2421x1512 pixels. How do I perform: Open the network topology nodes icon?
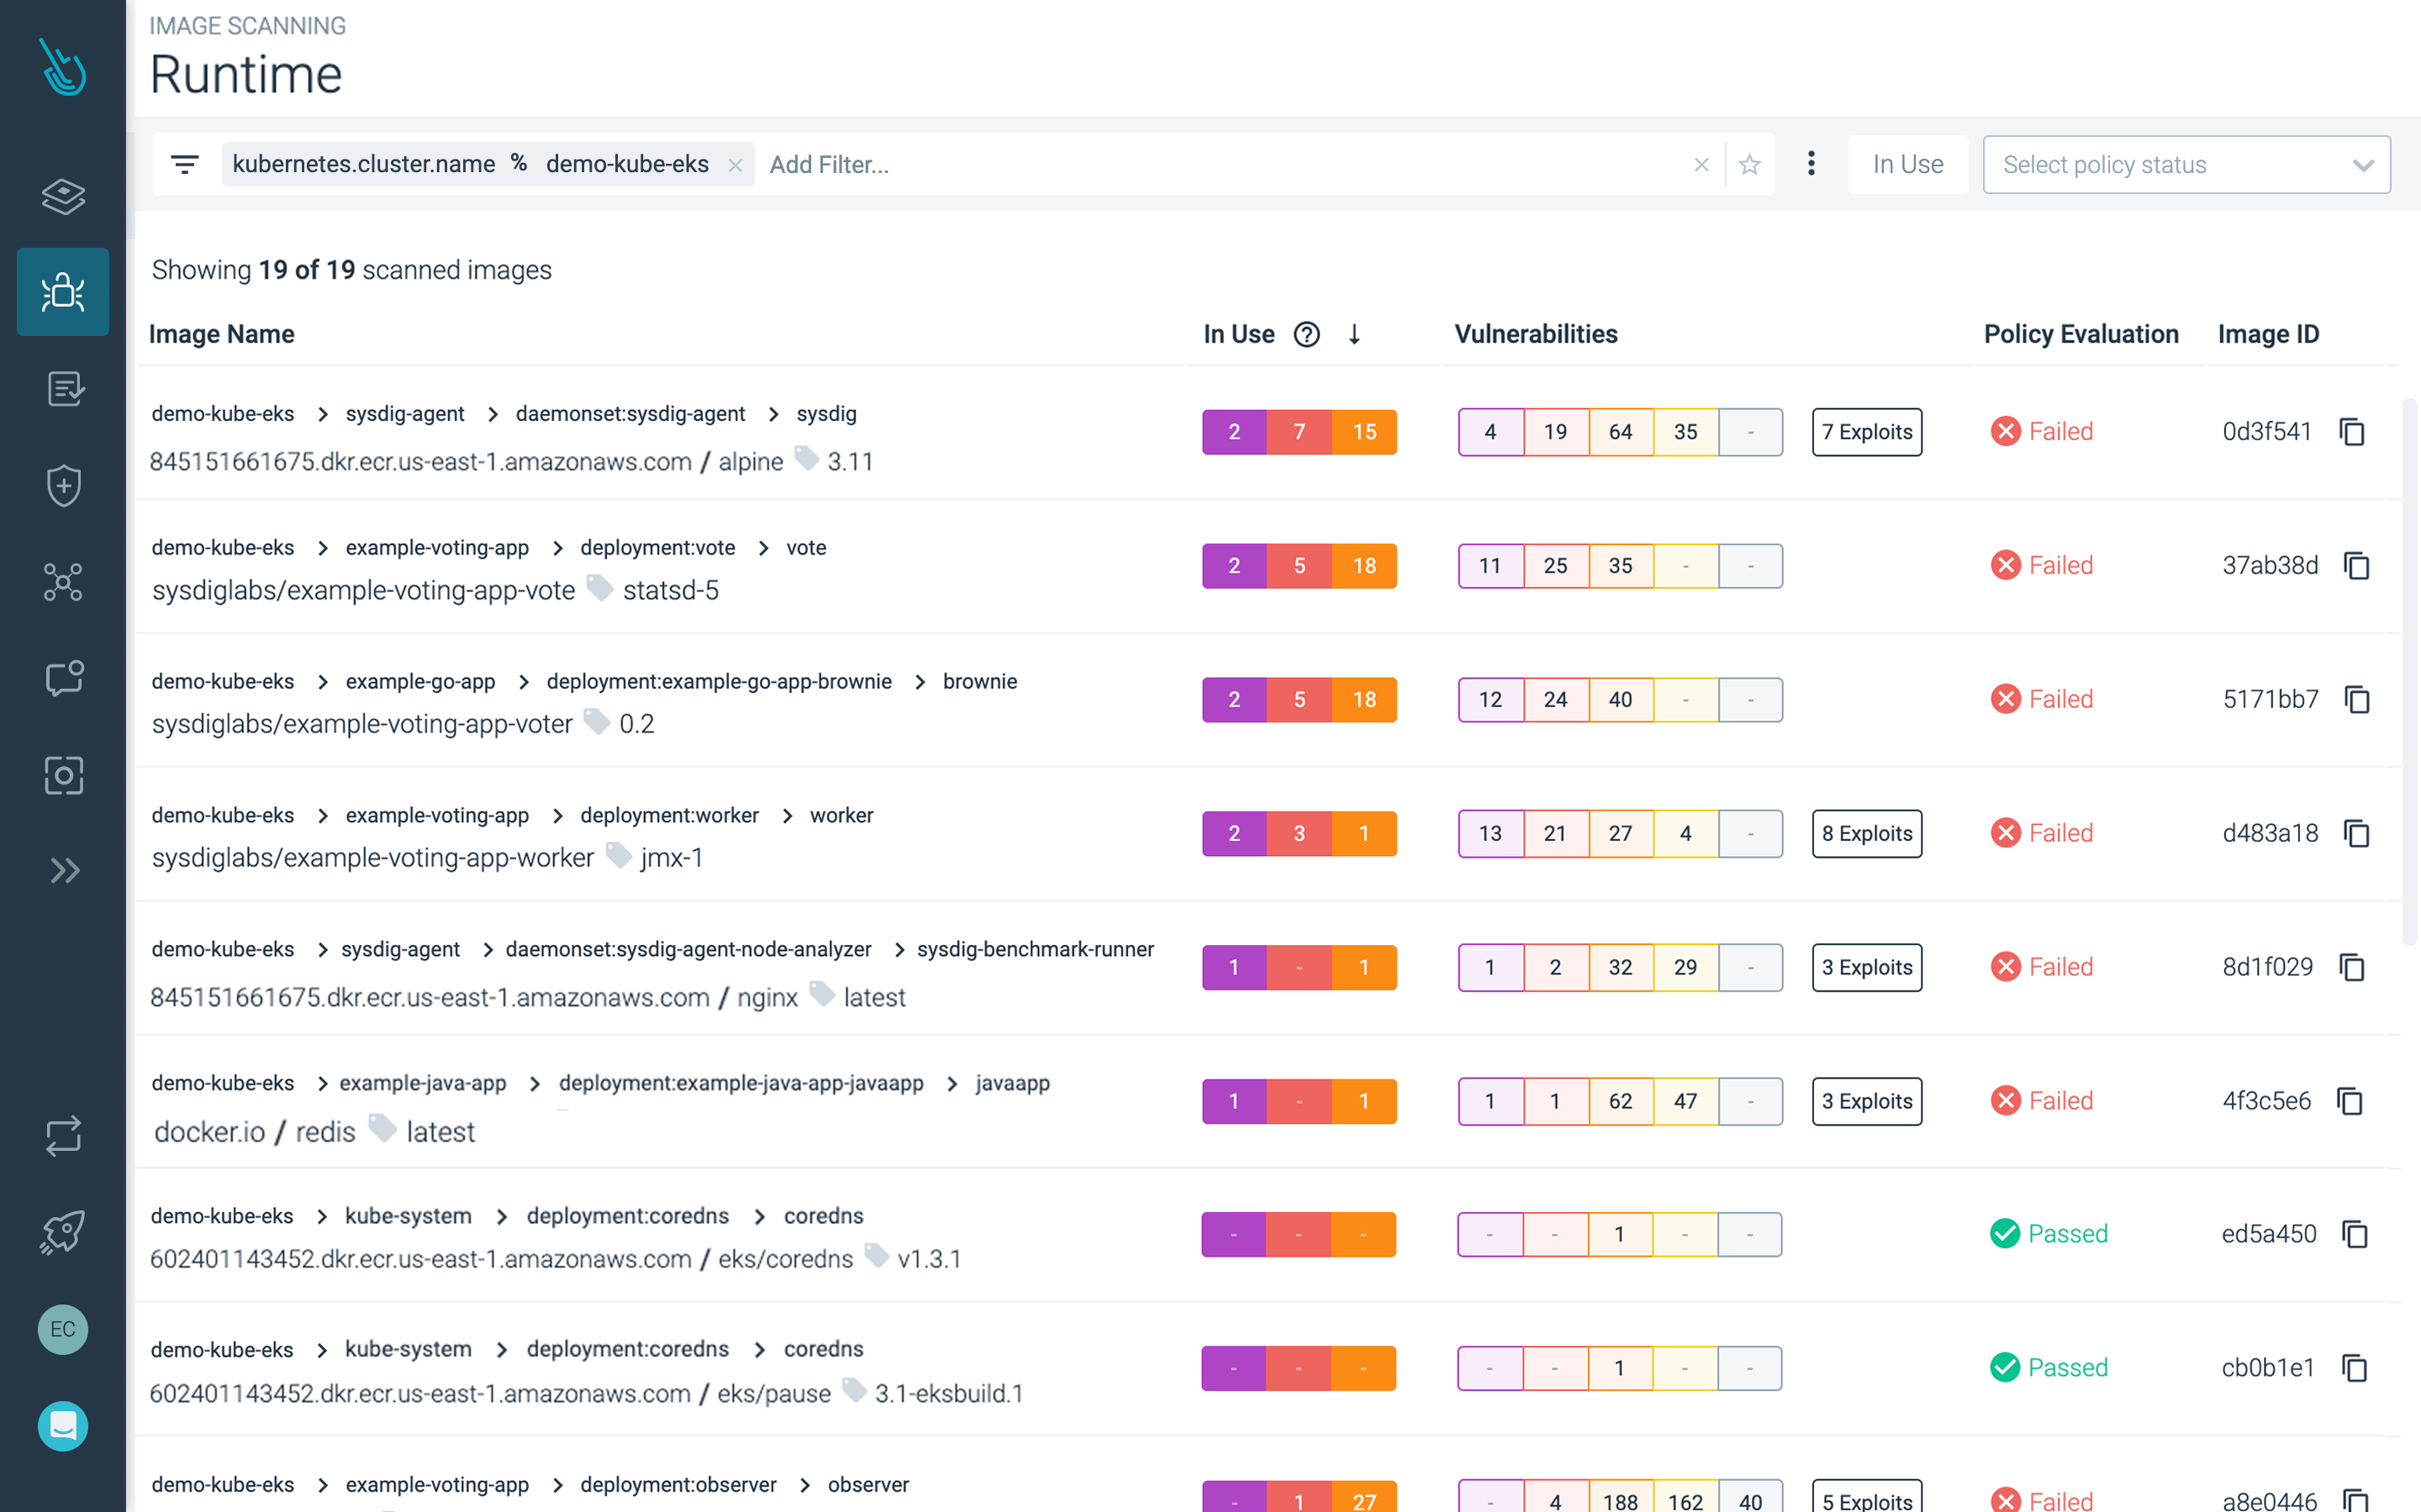[x=63, y=582]
